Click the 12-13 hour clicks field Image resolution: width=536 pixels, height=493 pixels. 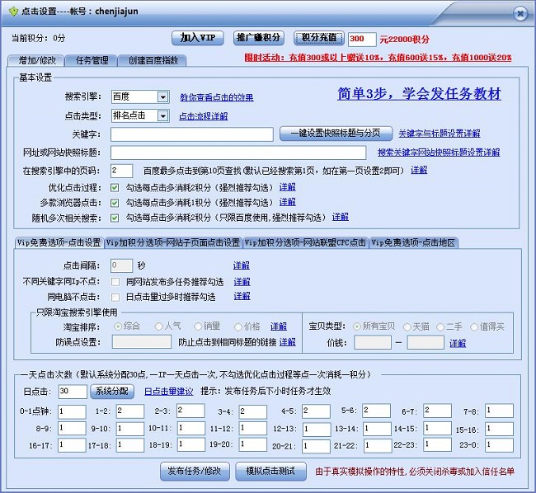(x=317, y=430)
